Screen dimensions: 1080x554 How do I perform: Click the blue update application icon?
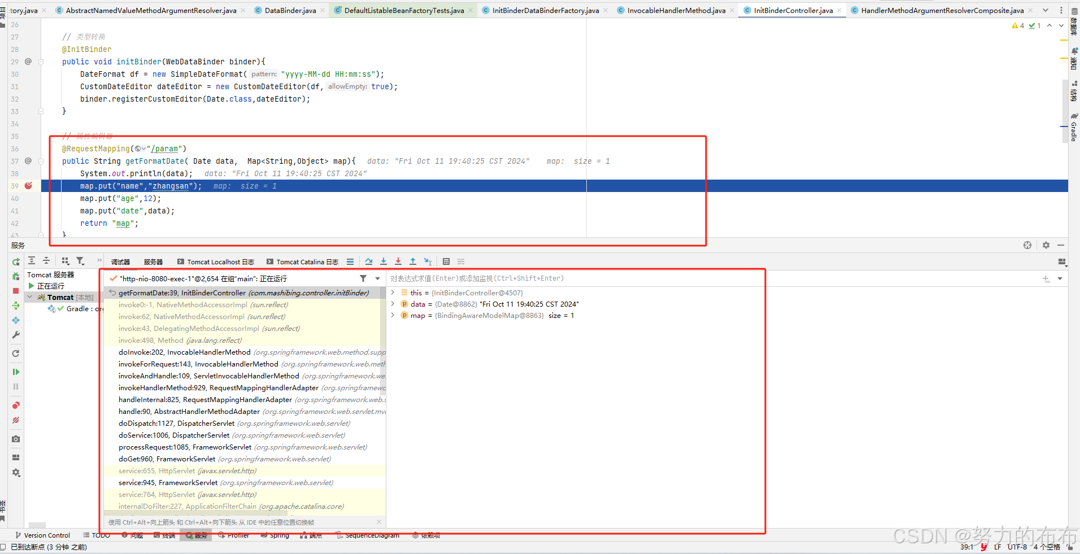tap(16, 320)
